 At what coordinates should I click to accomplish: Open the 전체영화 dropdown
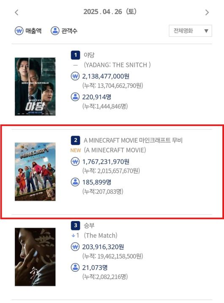coord(191,31)
